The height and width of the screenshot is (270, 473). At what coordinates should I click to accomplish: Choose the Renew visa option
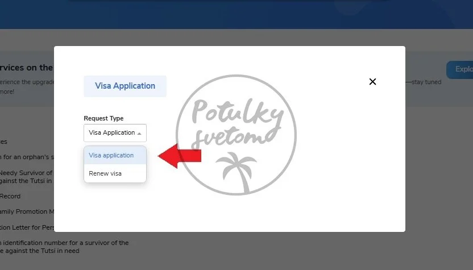(115, 173)
